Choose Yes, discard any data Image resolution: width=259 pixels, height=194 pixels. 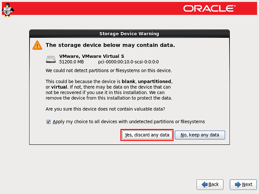tap(147, 135)
